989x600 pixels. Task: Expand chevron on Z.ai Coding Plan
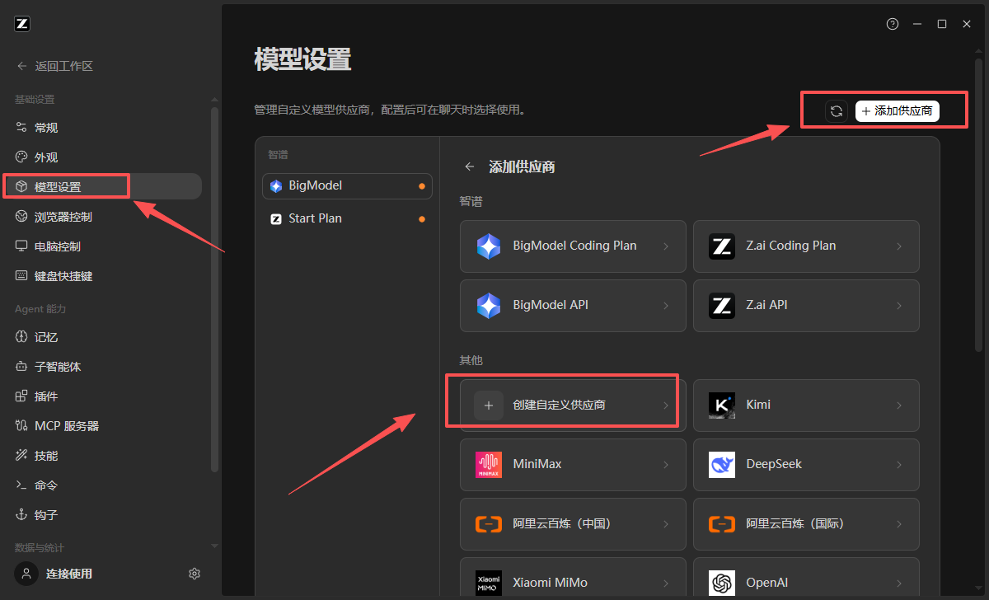click(899, 246)
